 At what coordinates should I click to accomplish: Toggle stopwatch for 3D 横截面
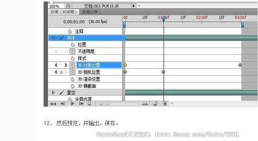point(73,86)
